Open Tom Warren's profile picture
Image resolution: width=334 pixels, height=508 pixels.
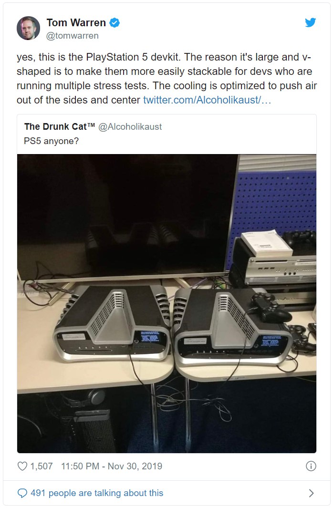pos(29,28)
